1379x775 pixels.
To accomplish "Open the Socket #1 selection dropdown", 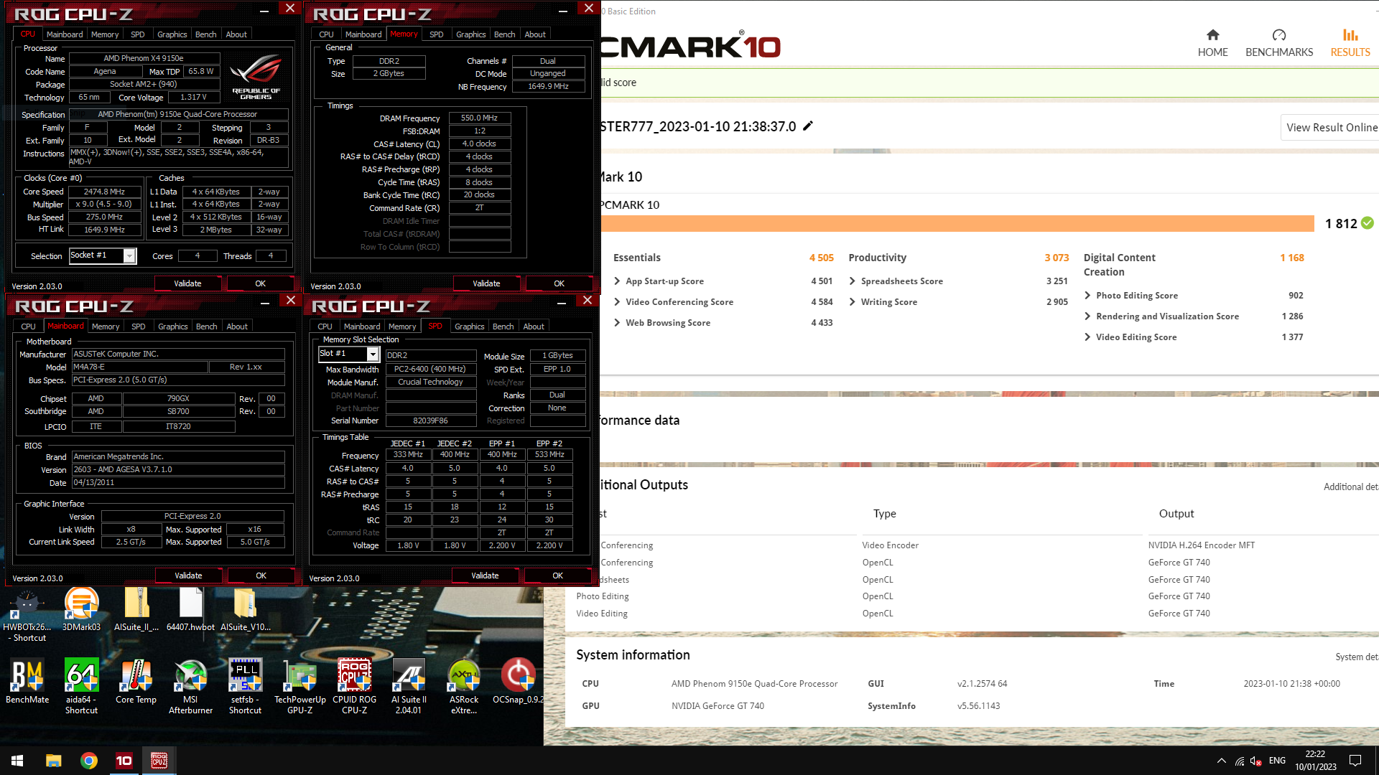I will pyautogui.click(x=103, y=255).
